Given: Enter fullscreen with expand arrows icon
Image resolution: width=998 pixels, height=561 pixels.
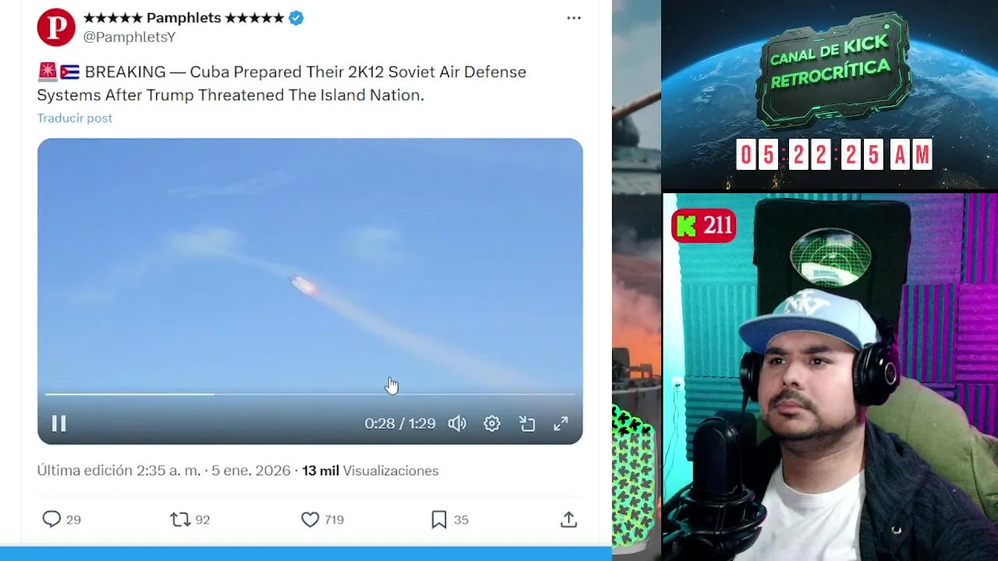Looking at the screenshot, I should click(561, 423).
